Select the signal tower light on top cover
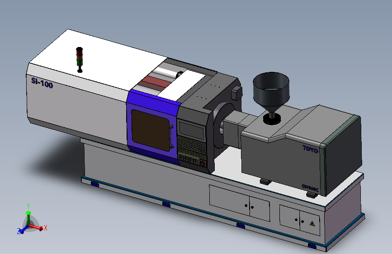 (80, 60)
